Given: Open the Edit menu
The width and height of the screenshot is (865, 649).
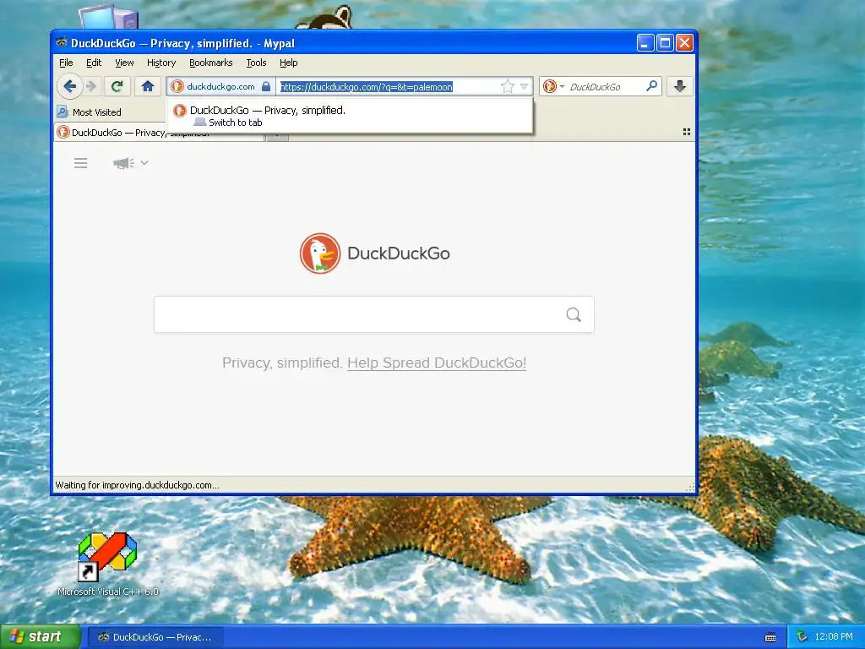Looking at the screenshot, I should (94, 63).
